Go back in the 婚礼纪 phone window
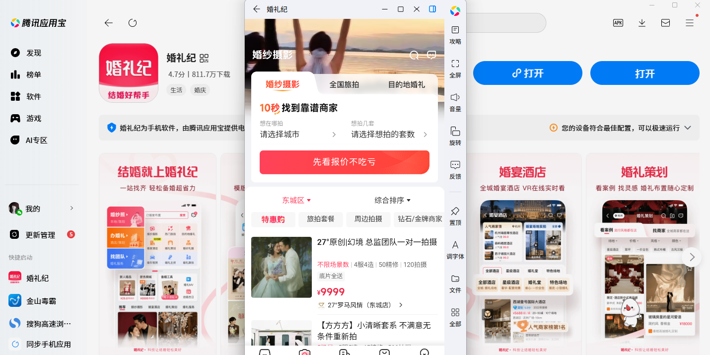Image resolution: width=710 pixels, height=355 pixels. coord(256,9)
